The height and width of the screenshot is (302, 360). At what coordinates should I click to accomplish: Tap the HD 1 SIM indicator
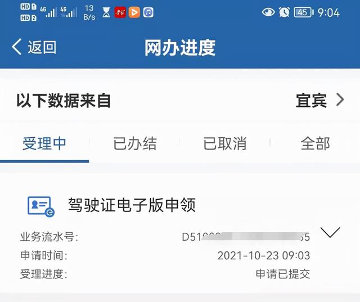tap(29, 7)
